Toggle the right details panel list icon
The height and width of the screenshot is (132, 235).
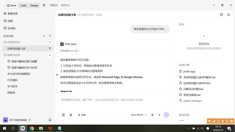point(229,15)
